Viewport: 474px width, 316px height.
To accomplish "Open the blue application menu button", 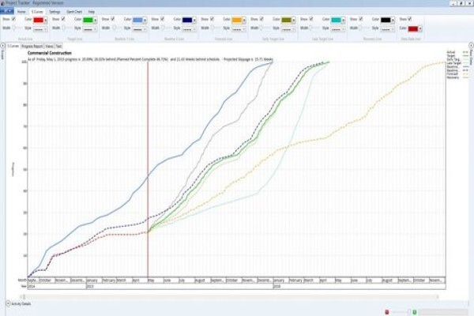I will tap(7, 11).
